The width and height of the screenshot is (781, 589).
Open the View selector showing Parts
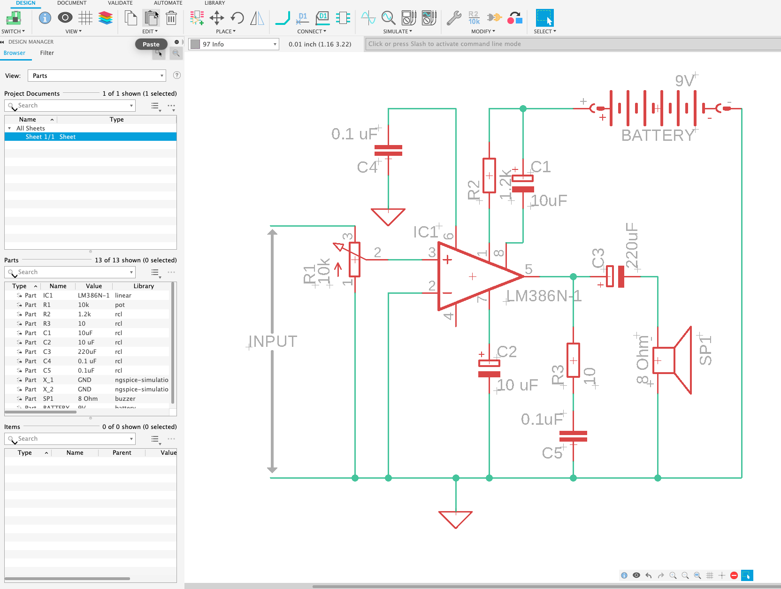pyautogui.click(x=96, y=76)
